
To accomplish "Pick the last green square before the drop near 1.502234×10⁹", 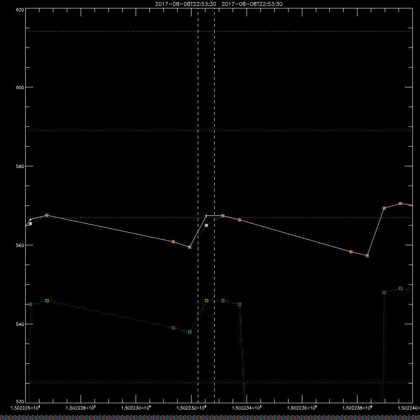I will [x=239, y=304].
